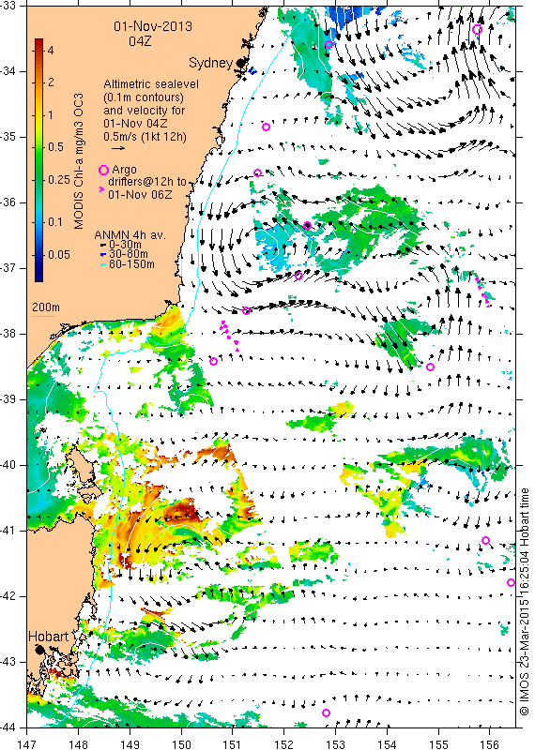This screenshot has height=750, width=535.
Task: Click the Argo float marker near 152.3E, 37.1S
Action: [298, 276]
